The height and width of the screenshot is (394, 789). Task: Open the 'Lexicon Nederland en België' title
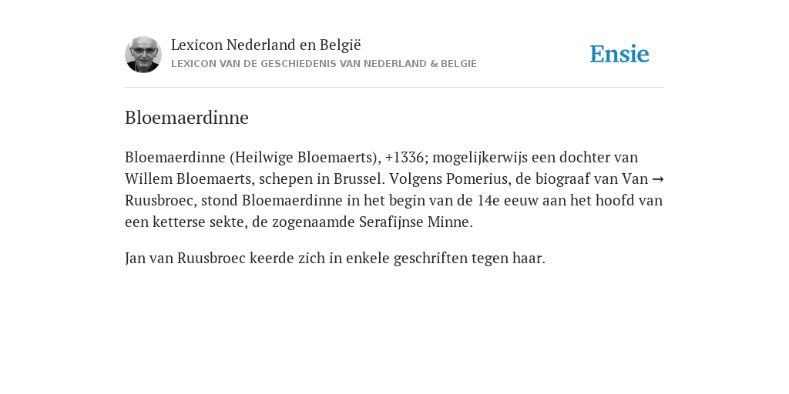pos(266,45)
